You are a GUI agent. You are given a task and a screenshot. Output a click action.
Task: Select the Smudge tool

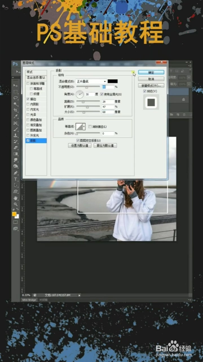16,160
